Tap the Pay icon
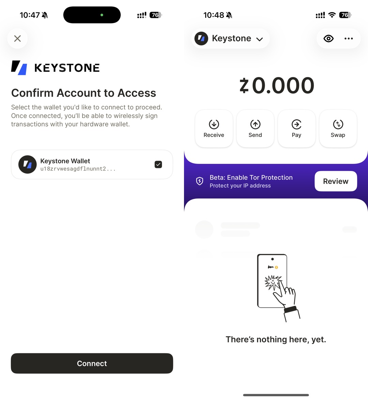The height and width of the screenshot is (400, 368). click(296, 124)
